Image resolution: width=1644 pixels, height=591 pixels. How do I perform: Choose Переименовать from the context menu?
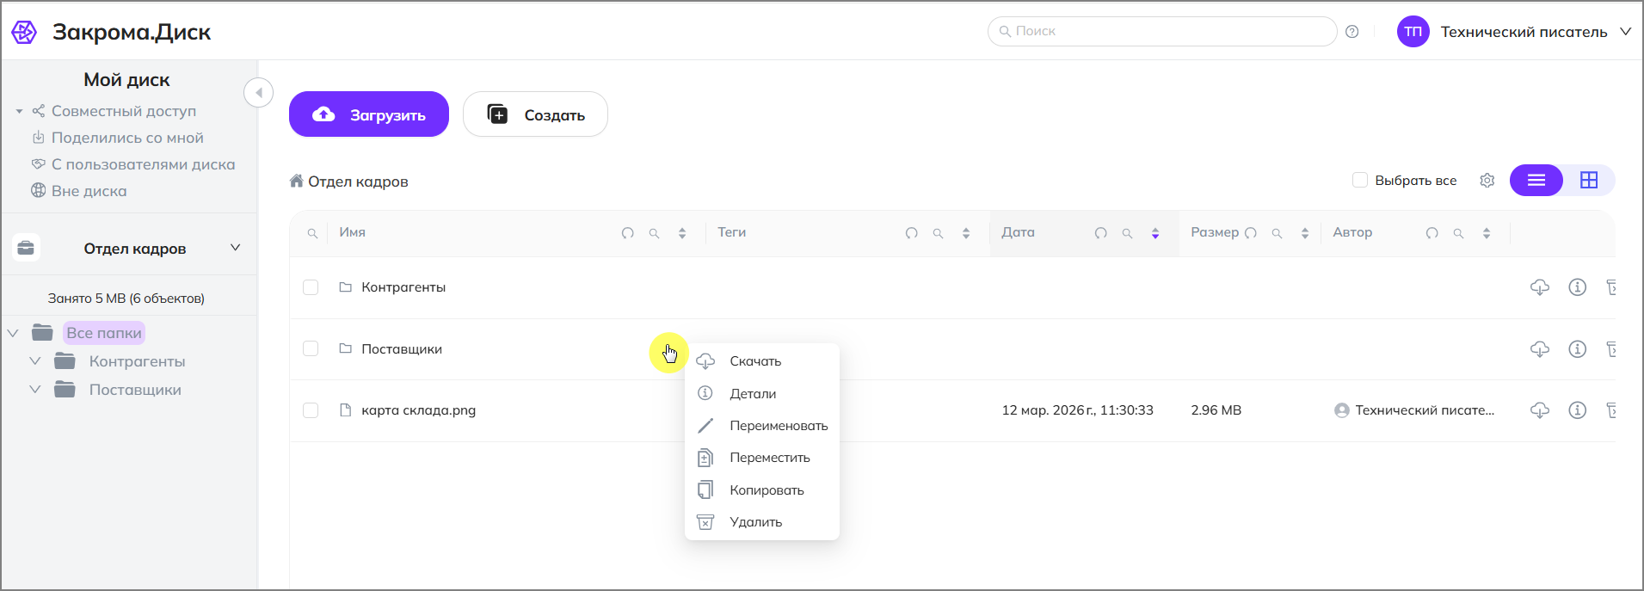coord(778,426)
